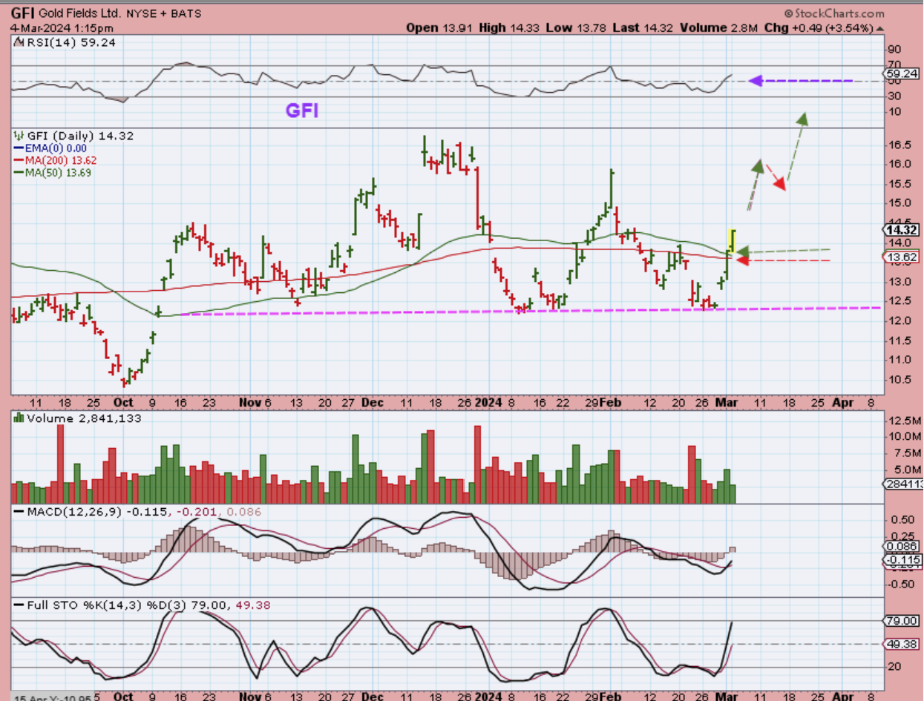Screen dimensions: 924x701
Task: Click the bold GFI ticker symbol in header
Action: (x=24, y=13)
